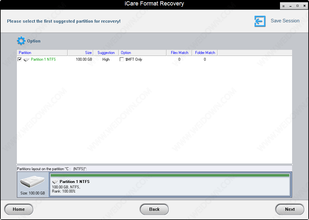Enable the $MFT Only checkbox
This screenshot has height=220, width=309.
click(121, 59)
